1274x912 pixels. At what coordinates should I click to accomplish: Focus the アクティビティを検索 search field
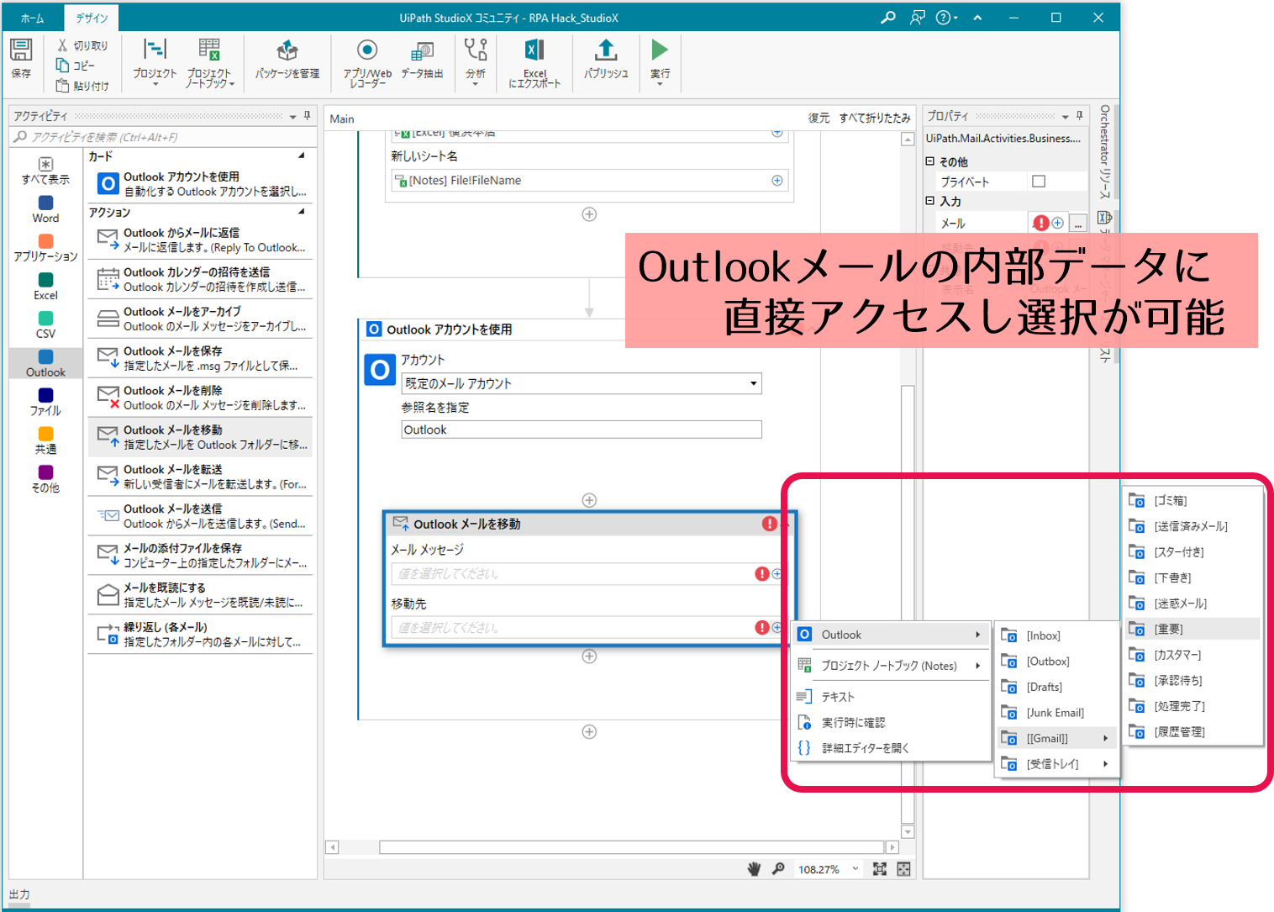162,137
